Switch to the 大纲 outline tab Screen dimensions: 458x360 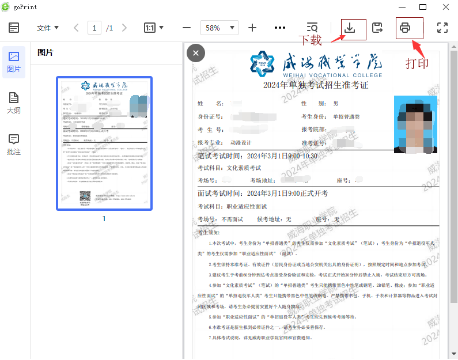point(14,103)
